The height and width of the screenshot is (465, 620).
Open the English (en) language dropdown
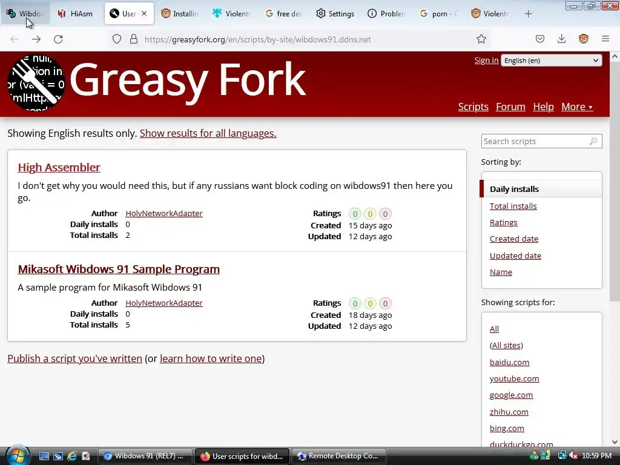click(551, 61)
